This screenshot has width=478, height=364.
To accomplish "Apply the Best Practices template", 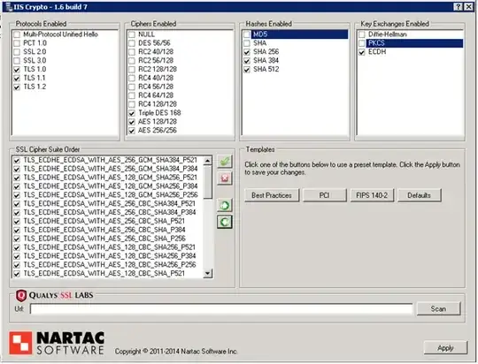I will coord(272,195).
